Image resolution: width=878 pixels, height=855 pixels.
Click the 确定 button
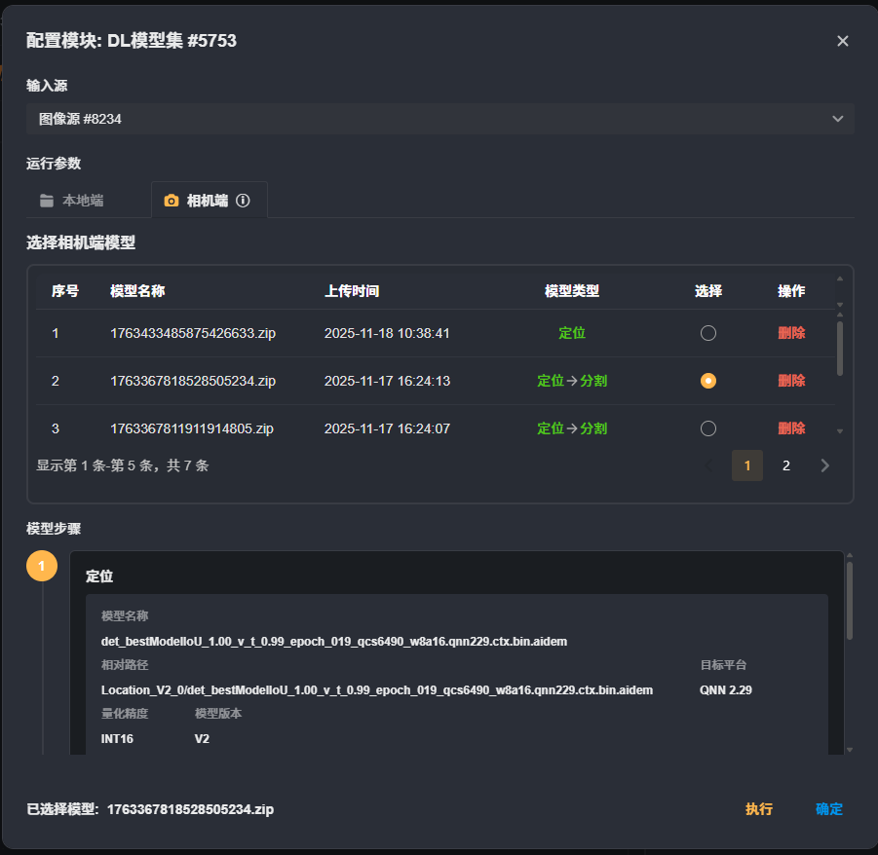pos(829,809)
